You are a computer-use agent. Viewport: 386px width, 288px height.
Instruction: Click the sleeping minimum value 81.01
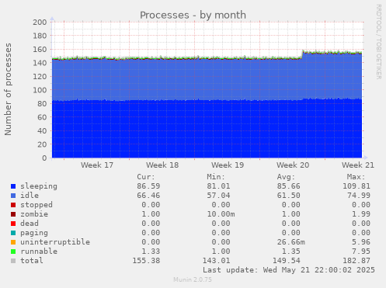tap(218, 186)
